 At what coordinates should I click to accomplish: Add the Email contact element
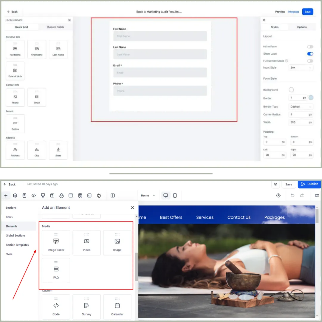coord(37,97)
